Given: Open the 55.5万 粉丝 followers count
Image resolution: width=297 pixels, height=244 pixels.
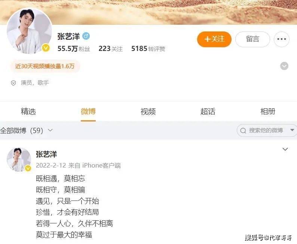Looking at the screenshot, I should pos(74,49).
